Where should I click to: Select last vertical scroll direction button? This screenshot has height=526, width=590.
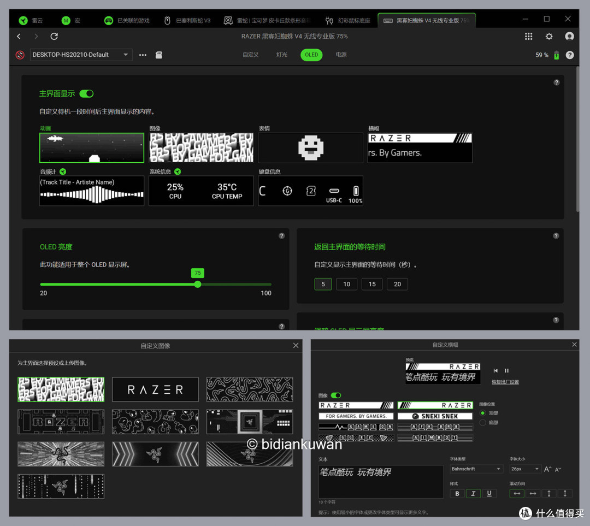click(565, 494)
